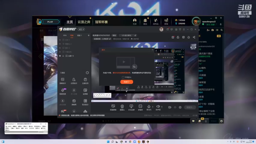
Task: Open the stream settings gear icon
Action: 180,107
